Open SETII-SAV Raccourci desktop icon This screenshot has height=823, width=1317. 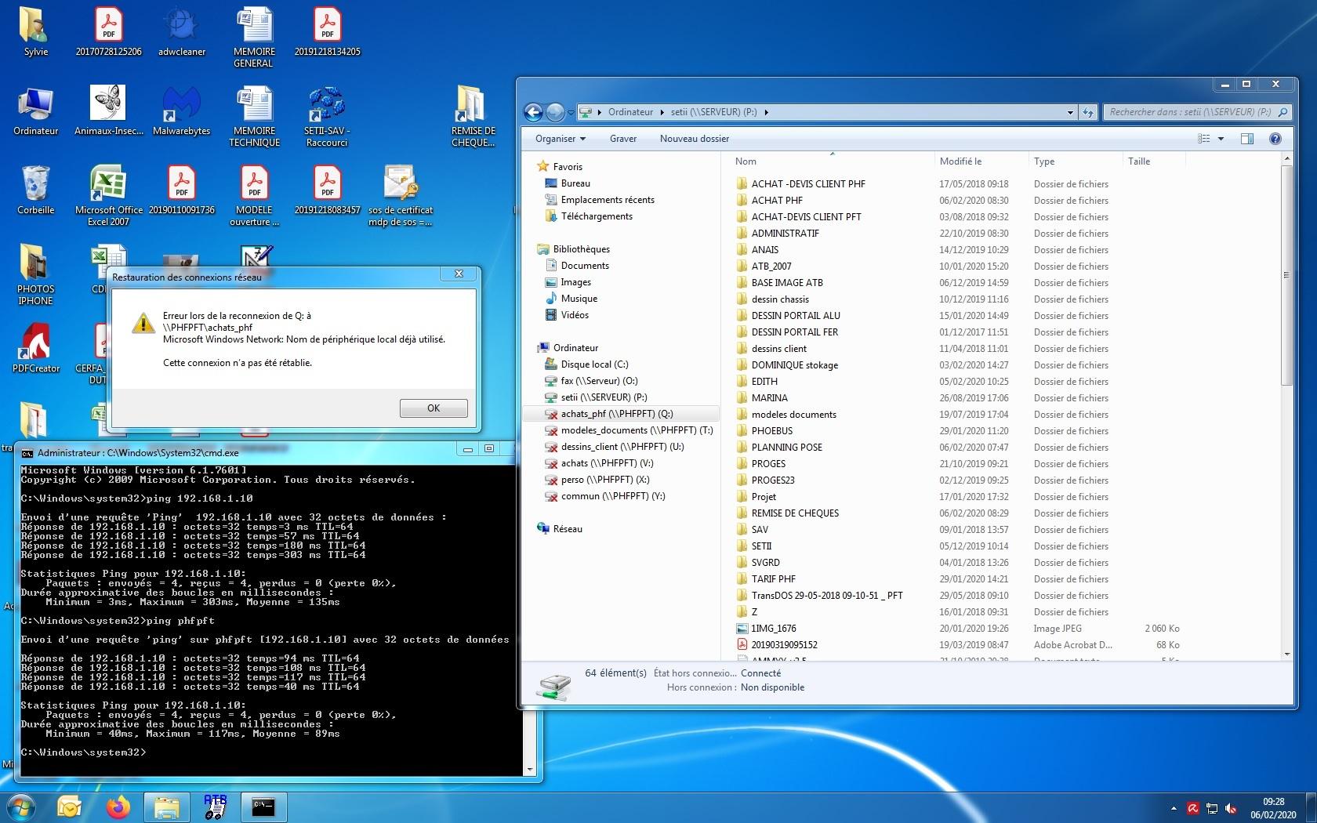coord(327,116)
